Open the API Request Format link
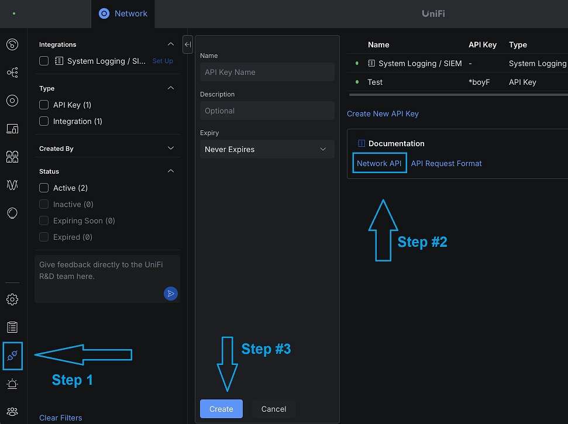The height and width of the screenshot is (424, 568). [446, 163]
